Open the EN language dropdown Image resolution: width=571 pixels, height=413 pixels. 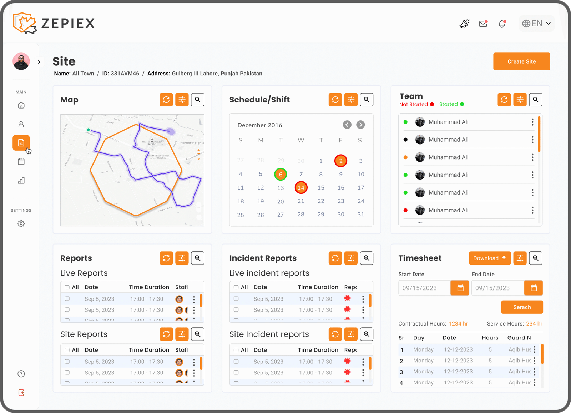536,24
